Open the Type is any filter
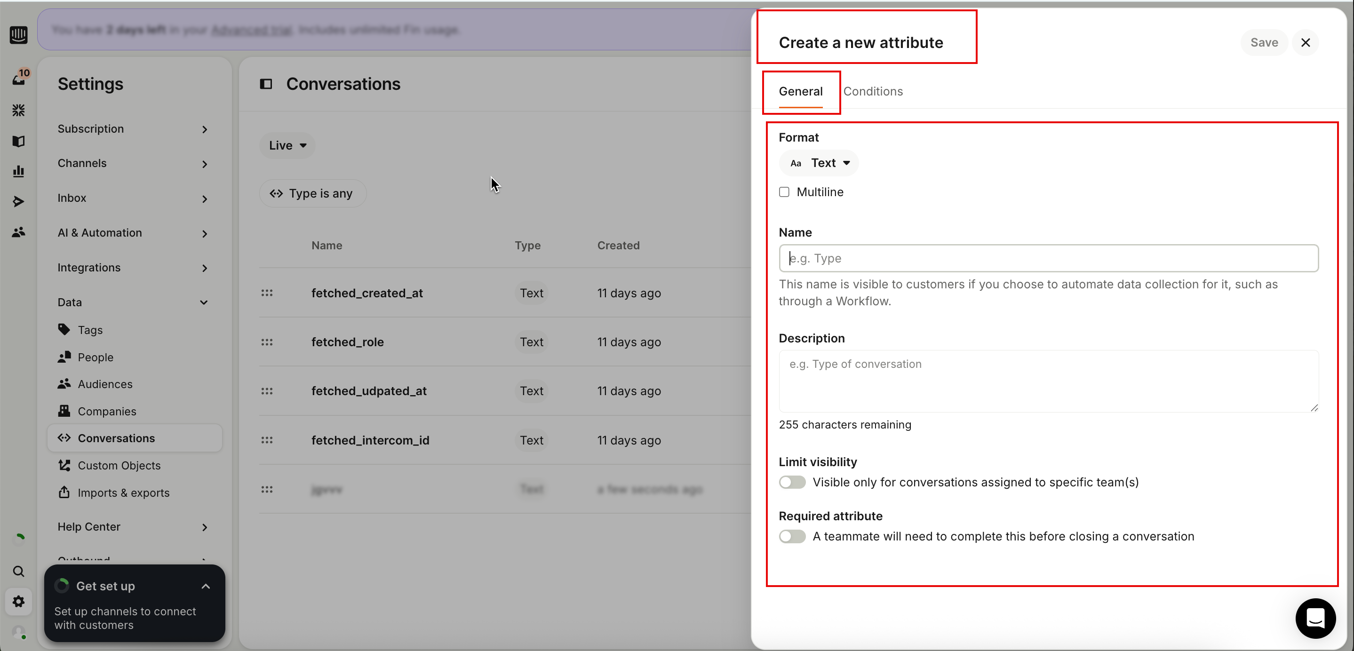1354x651 pixels. pos(313,193)
